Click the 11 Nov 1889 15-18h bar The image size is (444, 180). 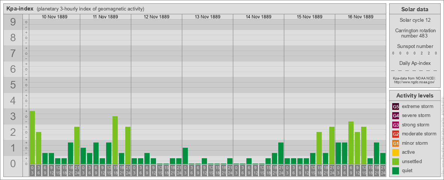tap(115, 140)
